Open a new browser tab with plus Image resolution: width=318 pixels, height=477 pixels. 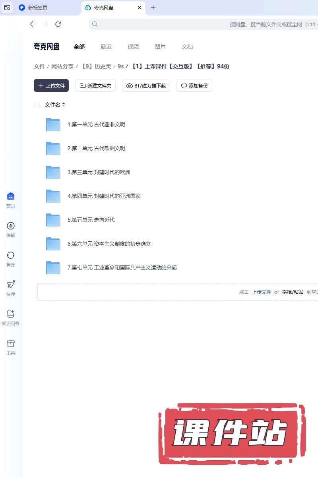click(x=153, y=8)
